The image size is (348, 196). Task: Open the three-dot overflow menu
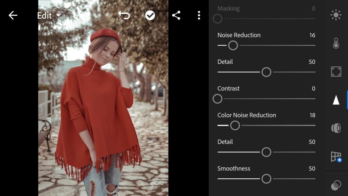(x=199, y=15)
